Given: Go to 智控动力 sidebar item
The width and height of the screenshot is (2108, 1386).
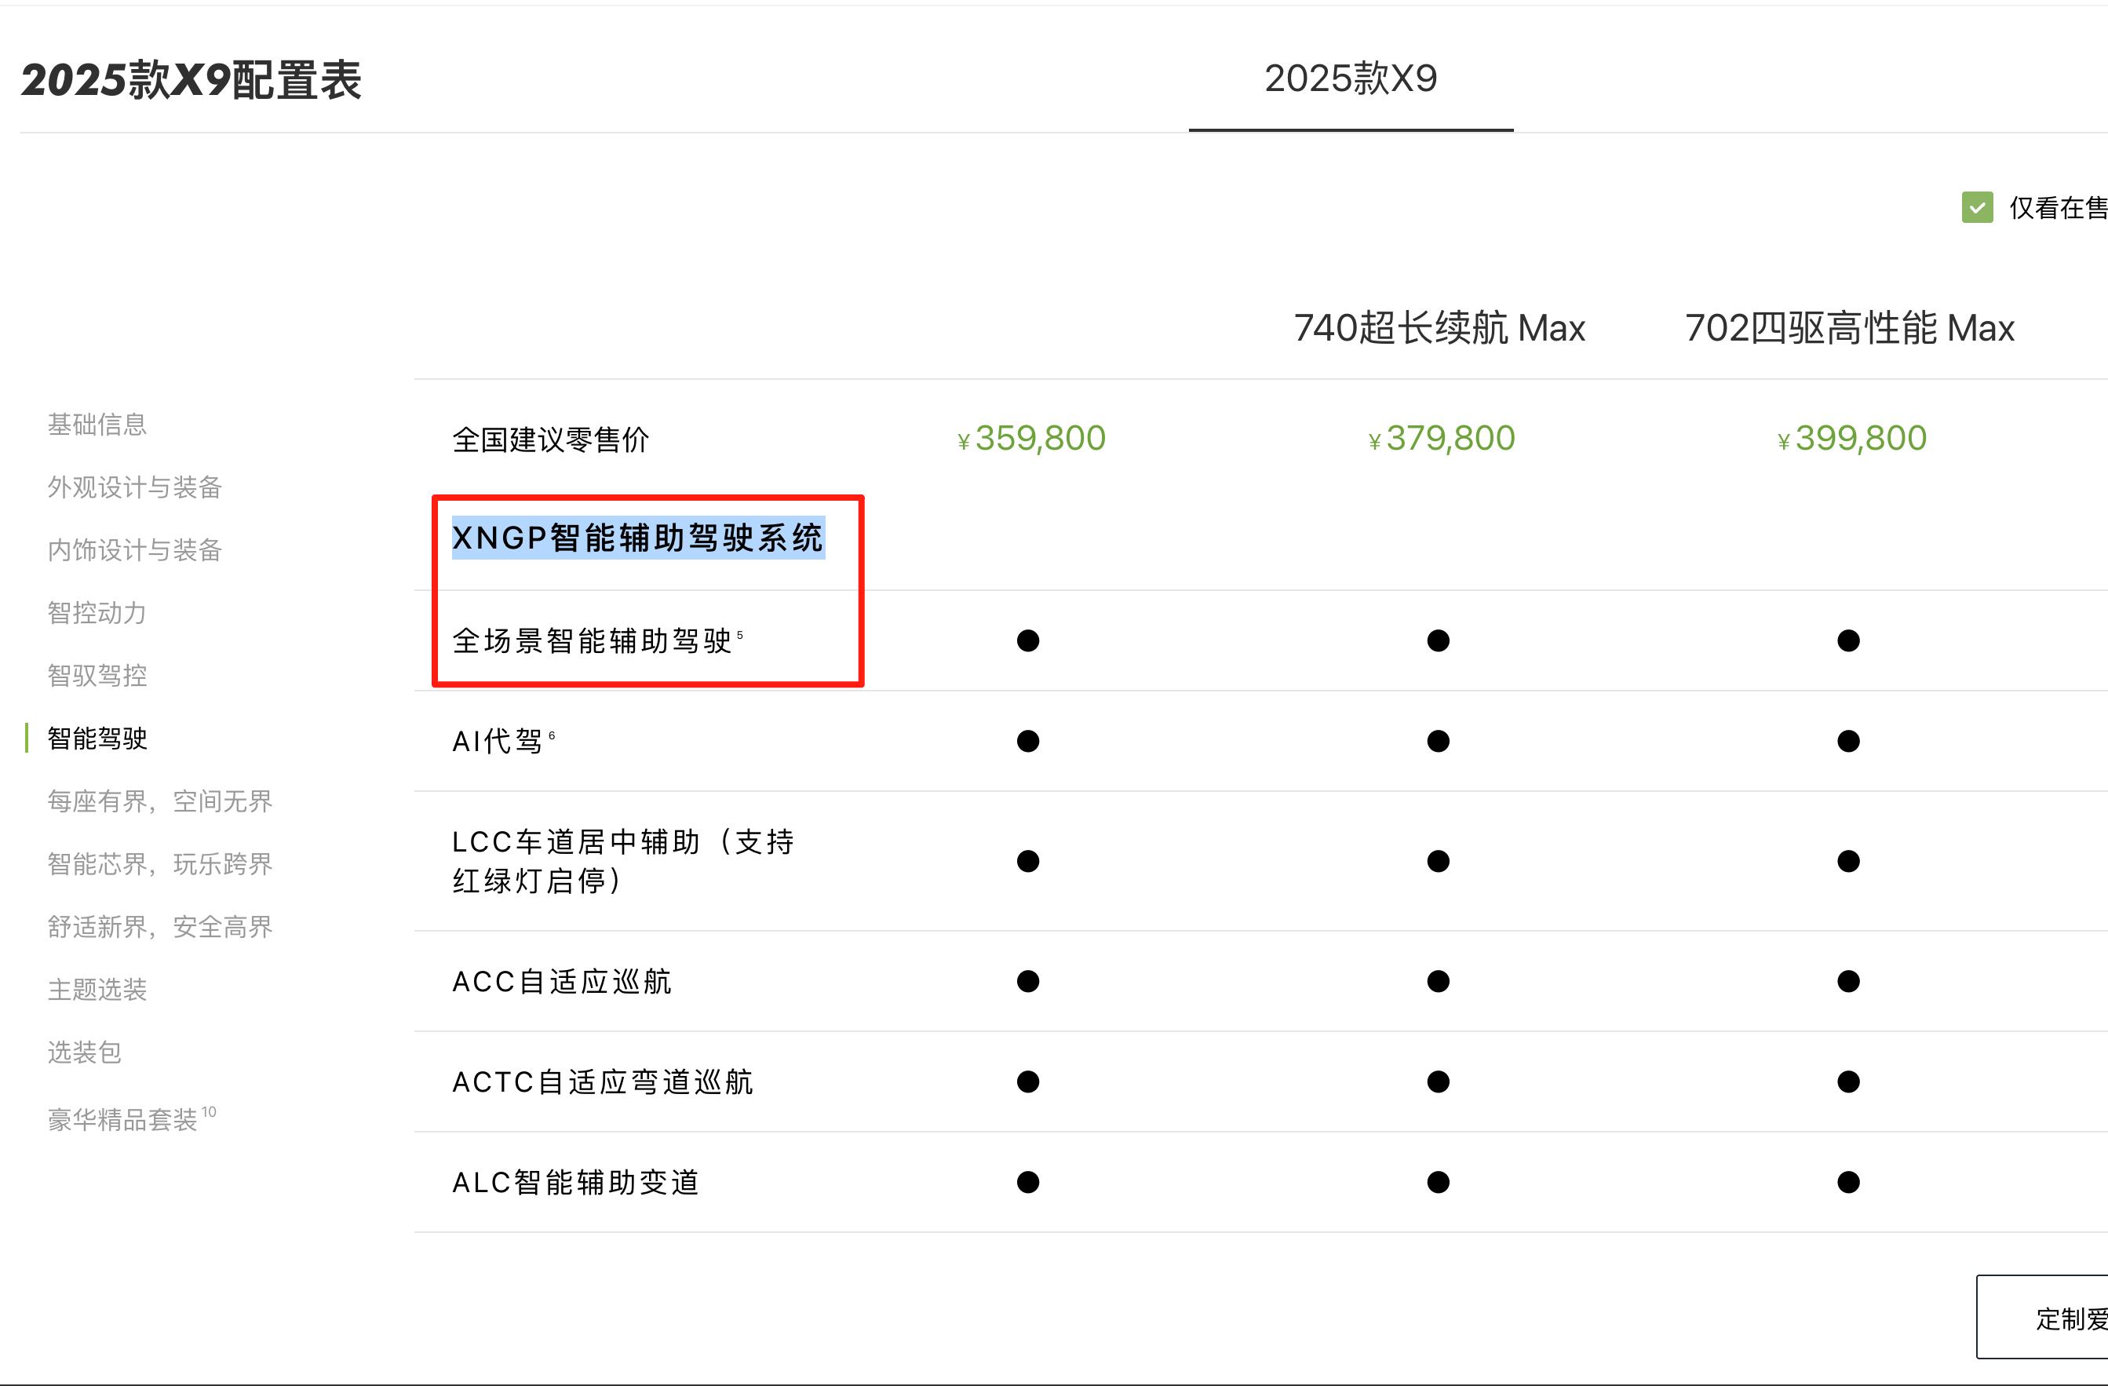Looking at the screenshot, I should tap(97, 613).
